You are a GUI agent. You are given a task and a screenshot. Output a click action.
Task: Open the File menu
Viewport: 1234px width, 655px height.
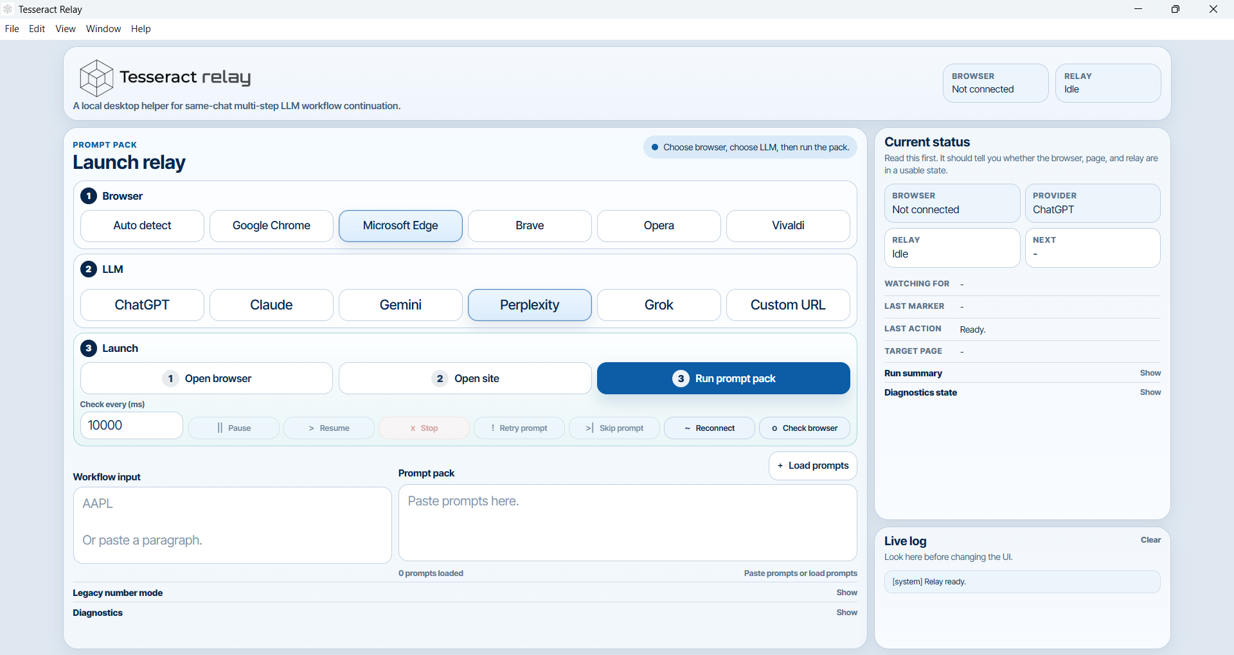coord(12,29)
